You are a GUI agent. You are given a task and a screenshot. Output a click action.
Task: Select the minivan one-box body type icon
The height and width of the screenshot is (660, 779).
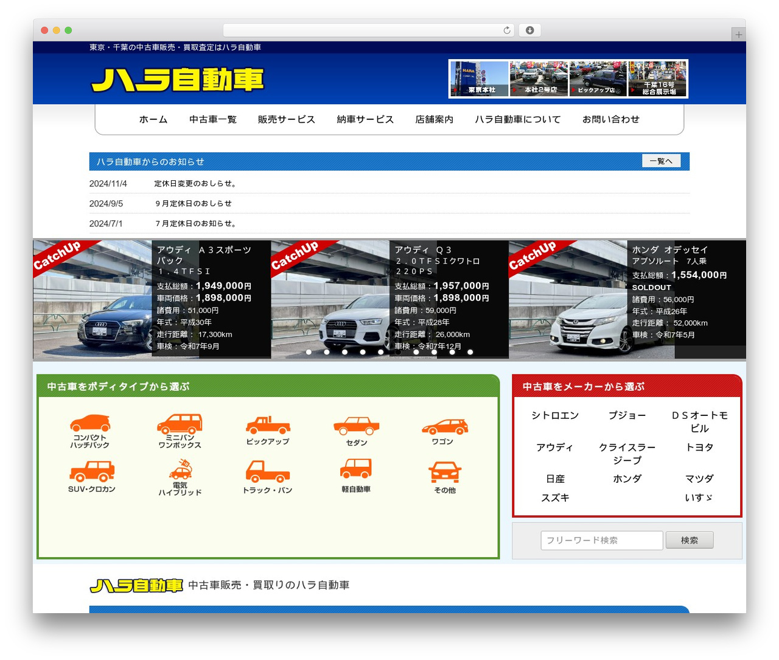[x=180, y=431]
